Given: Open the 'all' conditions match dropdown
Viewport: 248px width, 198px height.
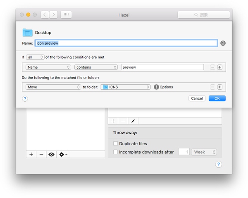Looking at the screenshot, I should coord(35,57).
